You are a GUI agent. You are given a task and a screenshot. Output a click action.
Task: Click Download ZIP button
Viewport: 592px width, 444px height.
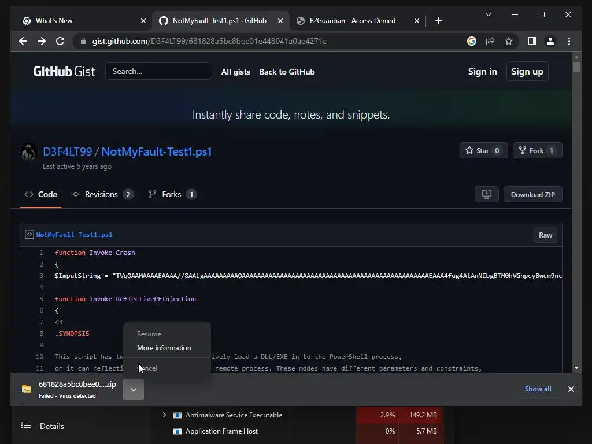pos(532,194)
